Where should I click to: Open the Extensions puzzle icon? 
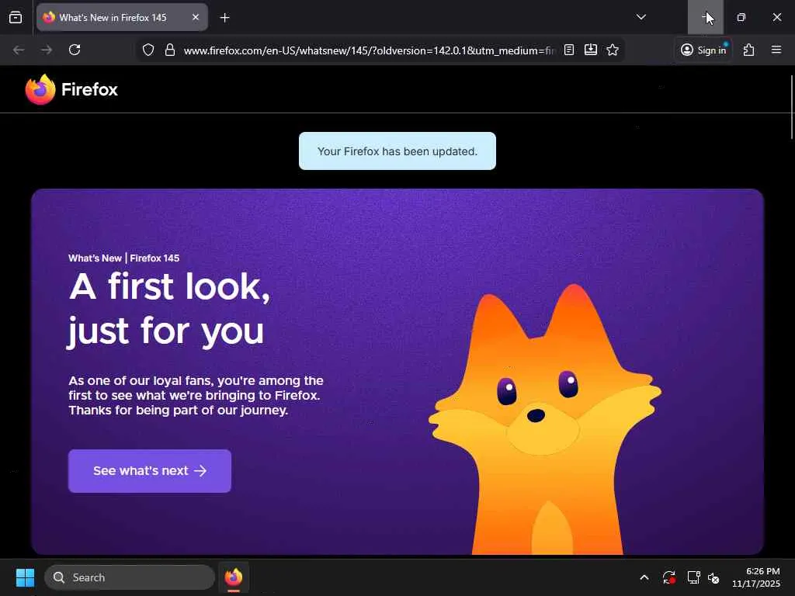[749, 50]
